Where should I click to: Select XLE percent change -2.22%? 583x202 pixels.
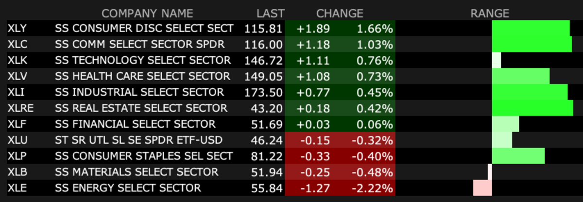click(373, 188)
